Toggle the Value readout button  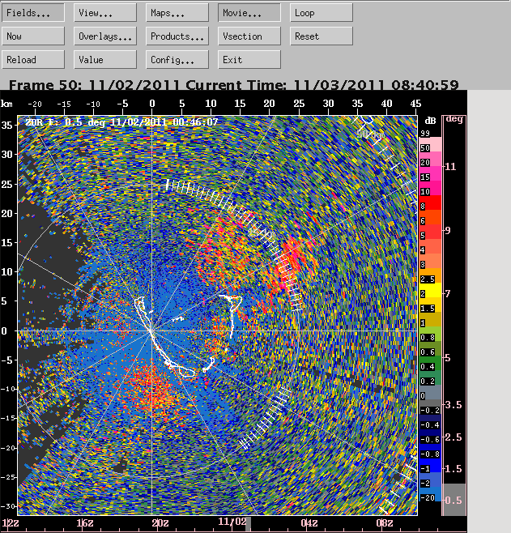click(x=105, y=59)
